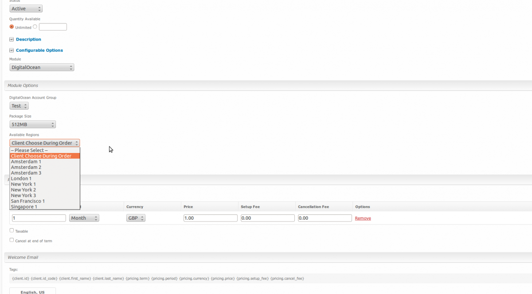Screen dimensions: 532x294
Task: Switch to the English, US tab
Action: [x=32, y=291]
